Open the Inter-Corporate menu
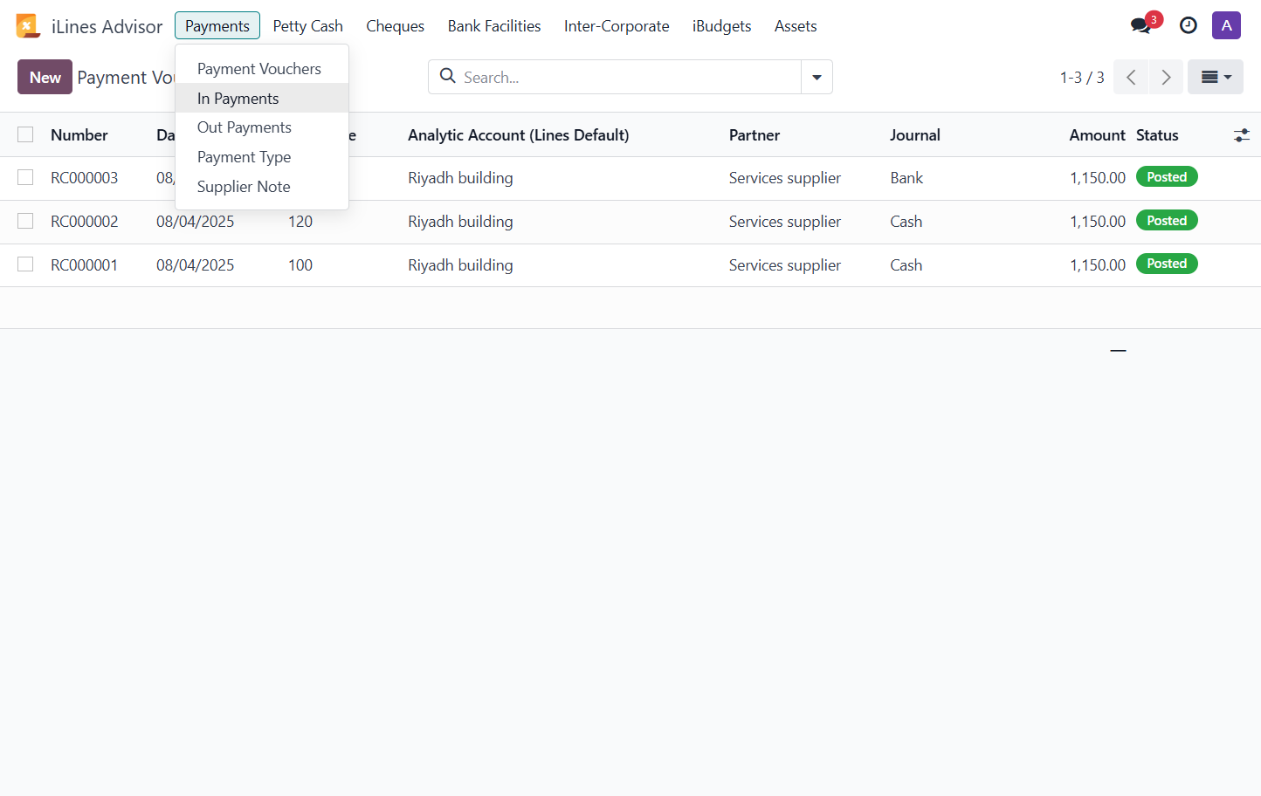This screenshot has width=1261, height=796. tap(617, 26)
